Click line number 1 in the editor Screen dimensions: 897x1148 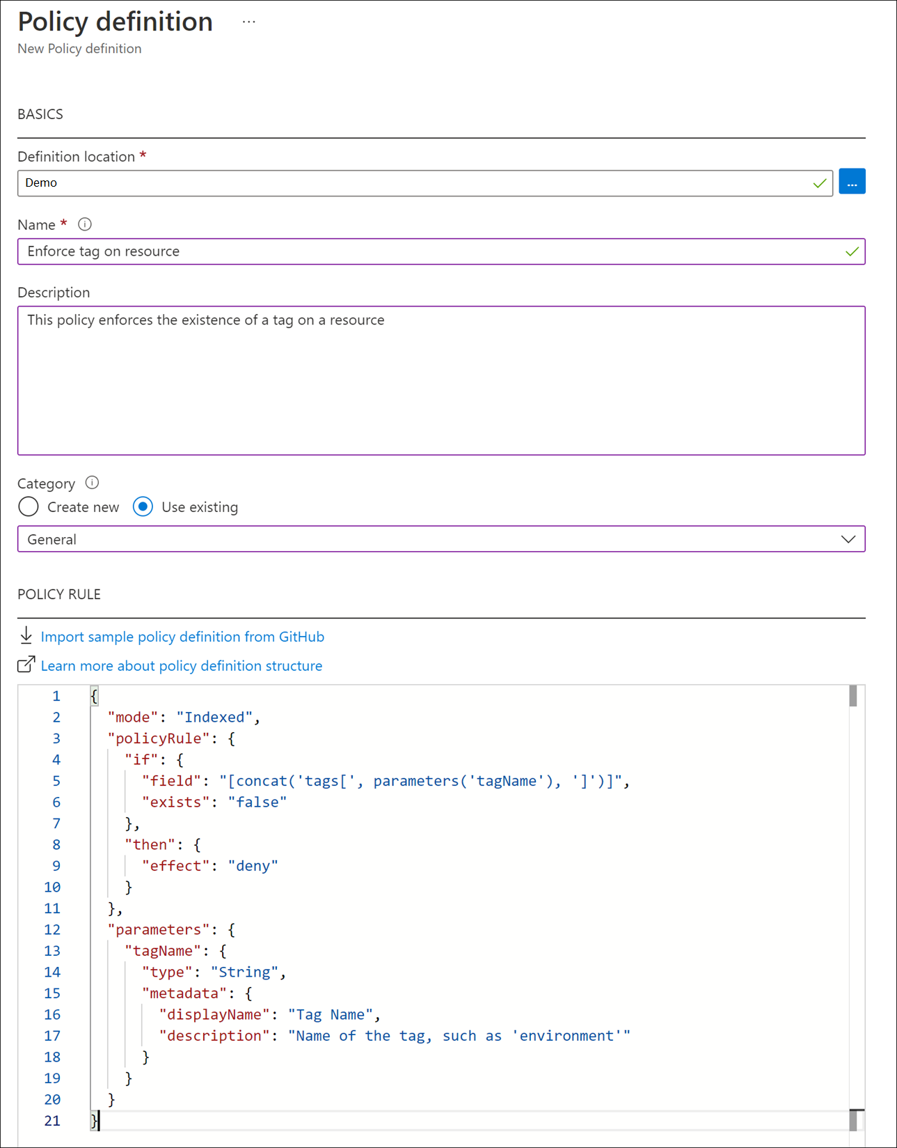[x=56, y=696]
